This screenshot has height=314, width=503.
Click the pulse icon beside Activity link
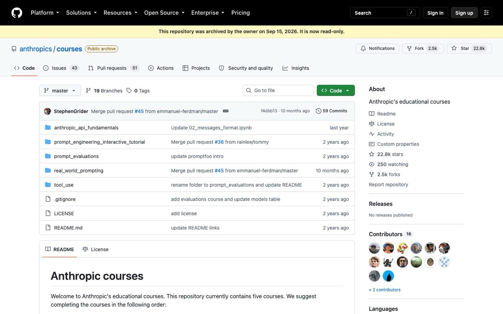click(371, 134)
